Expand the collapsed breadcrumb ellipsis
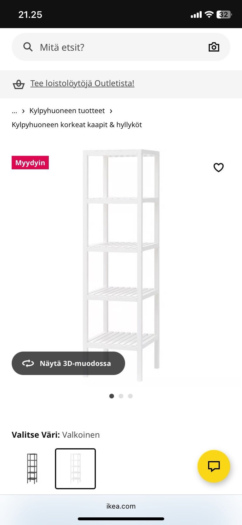 coord(14,111)
